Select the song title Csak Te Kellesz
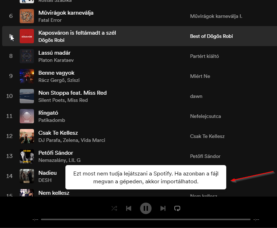The image size is (277, 228). [58, 133]
